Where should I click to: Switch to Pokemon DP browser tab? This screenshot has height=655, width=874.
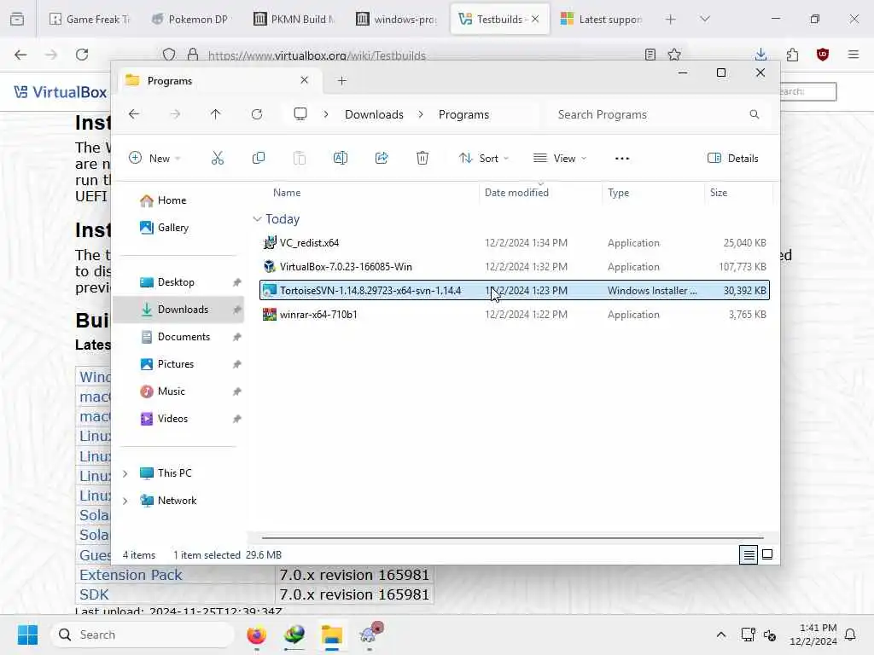[x=191, y=19]
